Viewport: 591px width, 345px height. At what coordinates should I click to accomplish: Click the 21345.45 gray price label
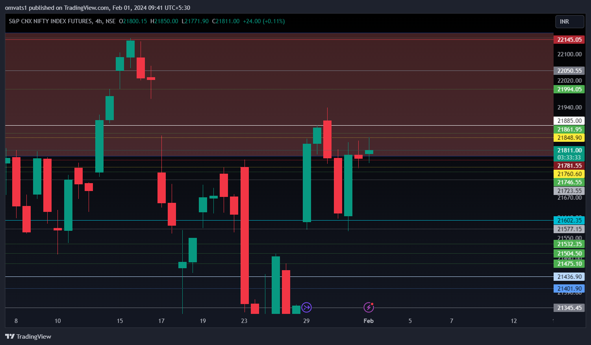tap(569, 308)
